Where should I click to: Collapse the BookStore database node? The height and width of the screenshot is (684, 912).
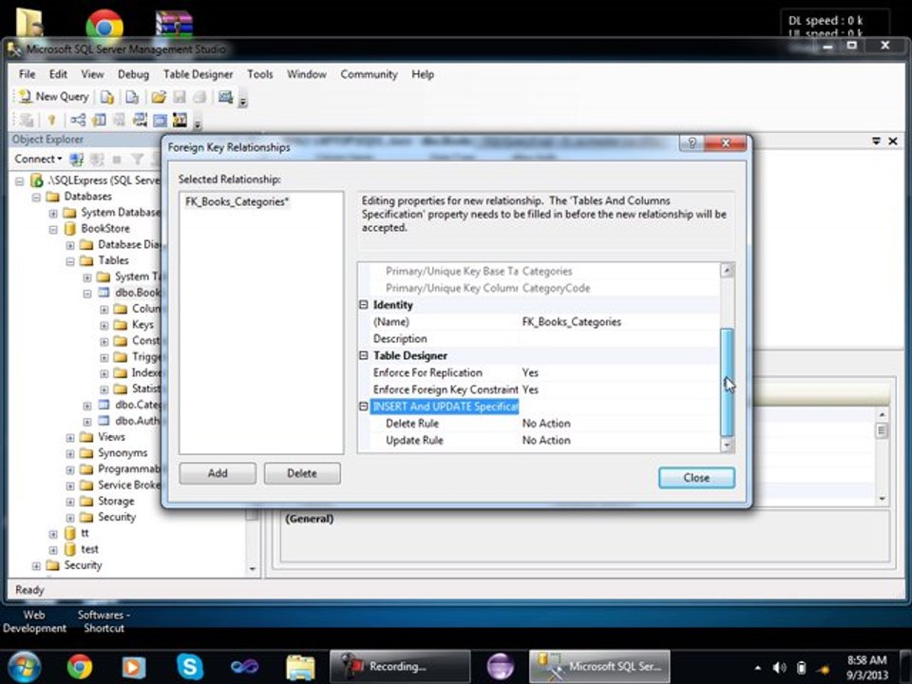tap(53, 229)
